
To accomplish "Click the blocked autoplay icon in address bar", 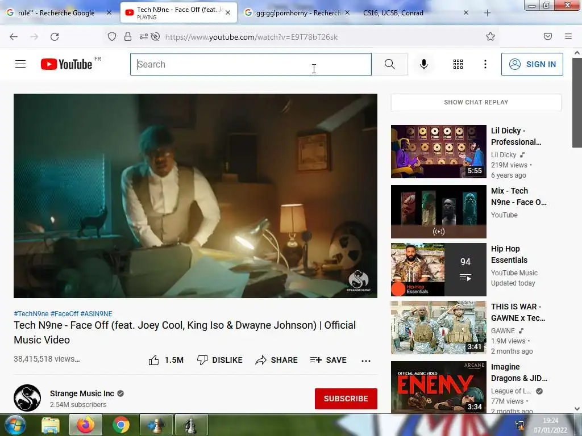I will 156,36.
